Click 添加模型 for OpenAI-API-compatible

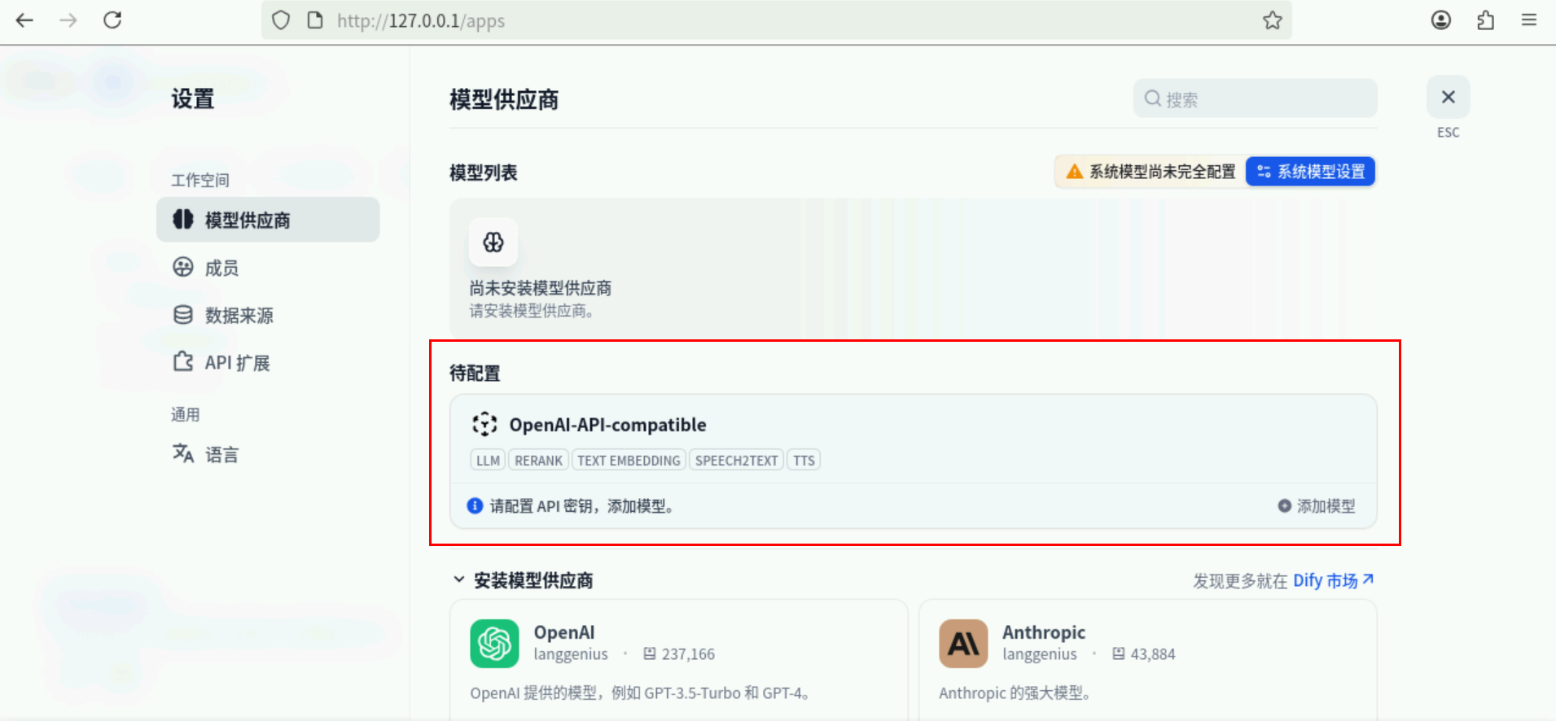click(x=1317, y=506)
